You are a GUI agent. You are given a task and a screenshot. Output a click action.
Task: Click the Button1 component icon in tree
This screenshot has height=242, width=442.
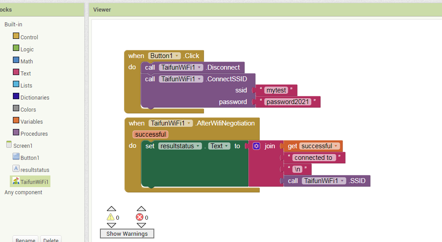click(x=16, y=157)
